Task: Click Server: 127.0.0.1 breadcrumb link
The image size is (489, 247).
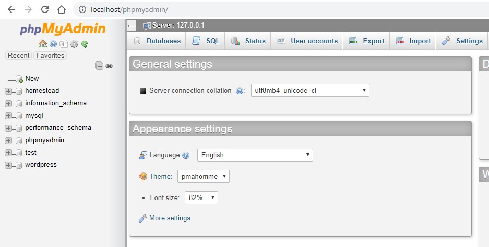Action: 178,25
